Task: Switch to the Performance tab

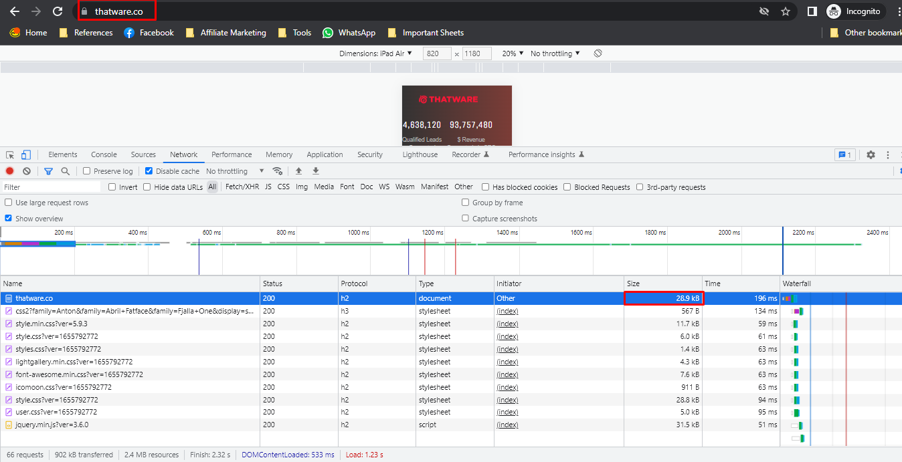Action: tap(232, 154)
